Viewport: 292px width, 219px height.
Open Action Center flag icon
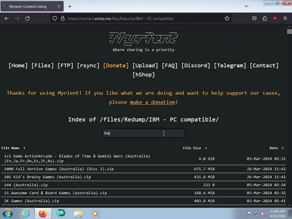(249, 214)
